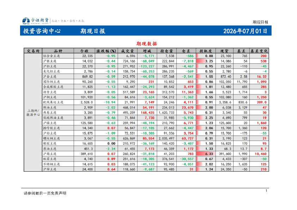Select the 欧线集运主连 row name
Screen dimensions: 297x210
(53, 102)
